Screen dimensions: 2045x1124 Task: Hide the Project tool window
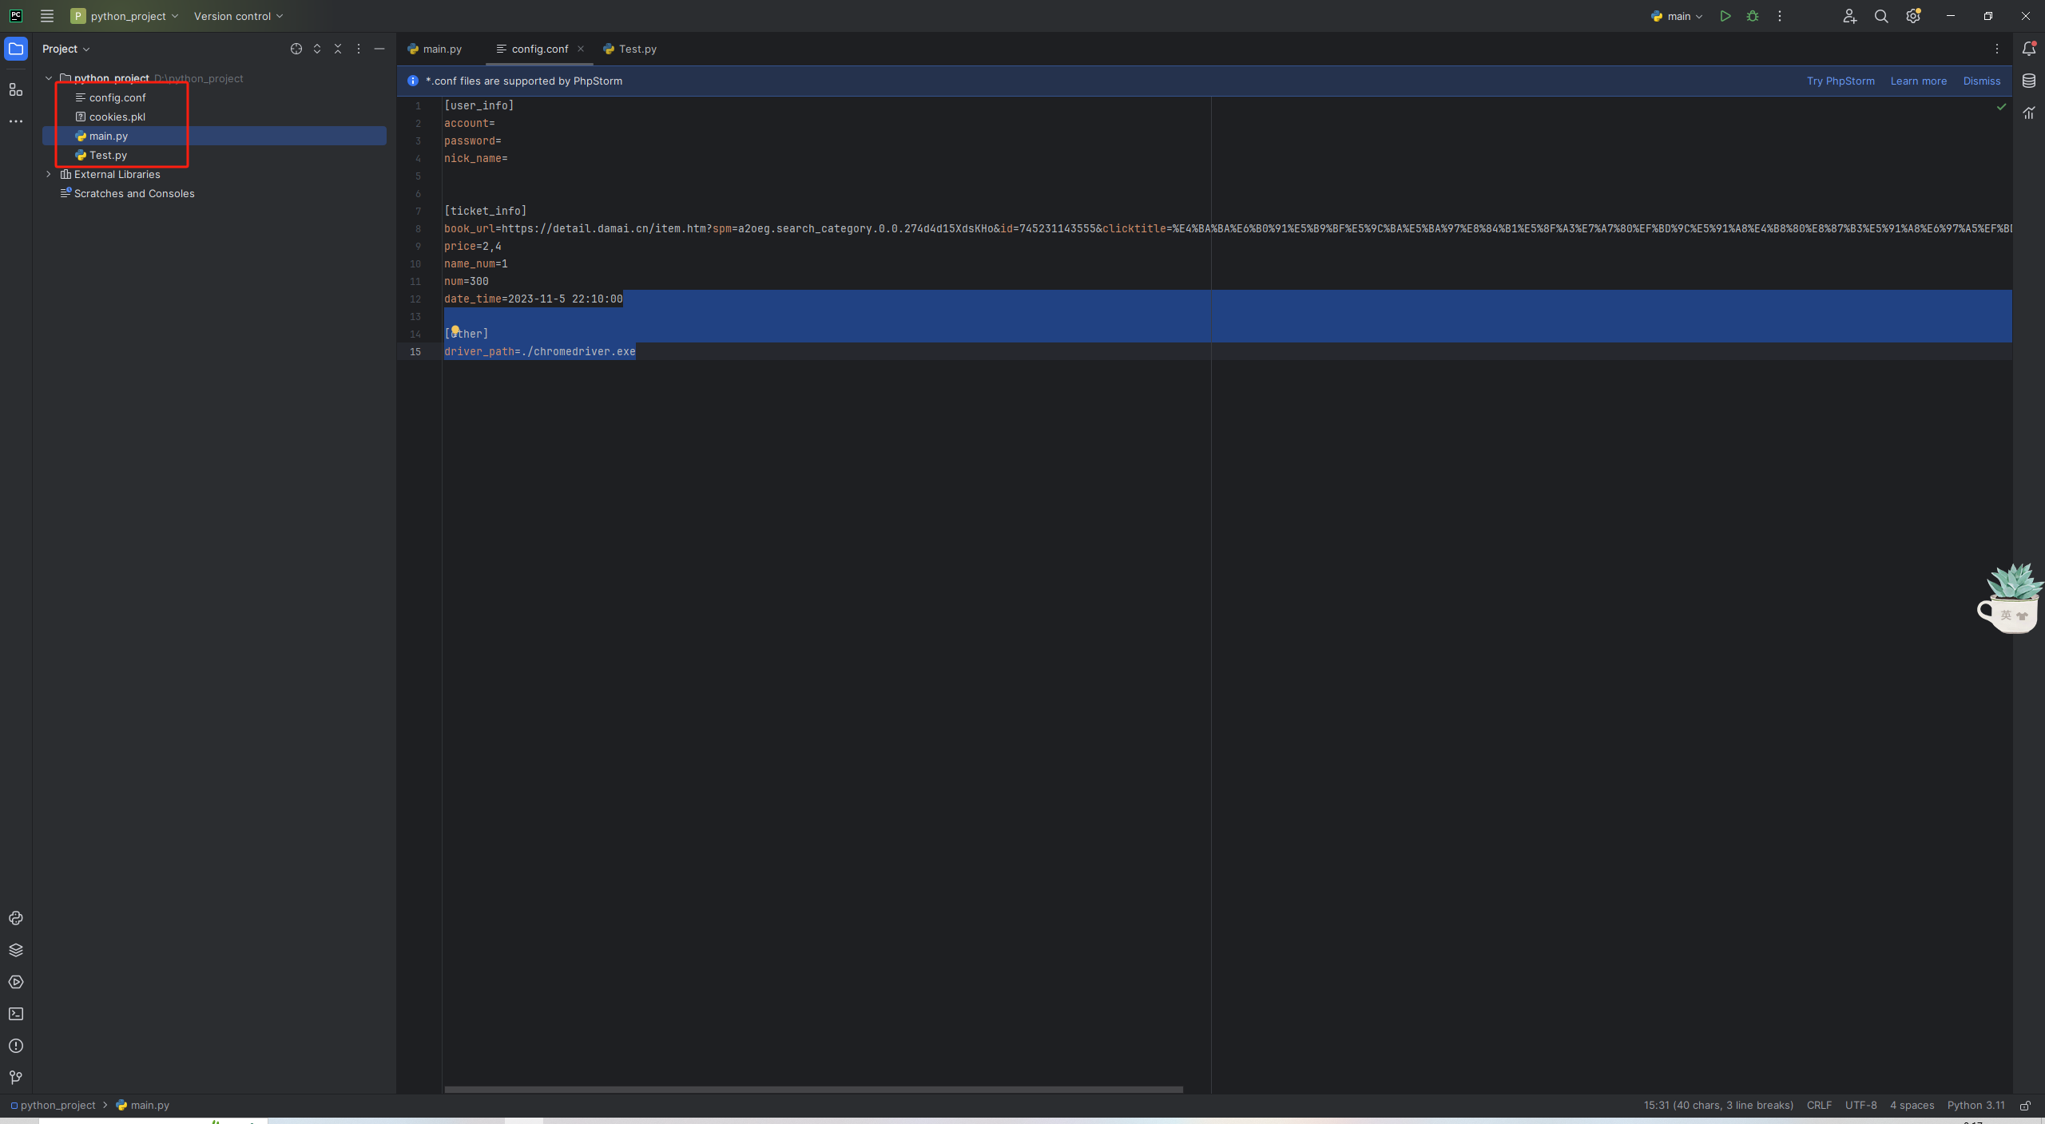pyautogui.click(x=379, y=49)
